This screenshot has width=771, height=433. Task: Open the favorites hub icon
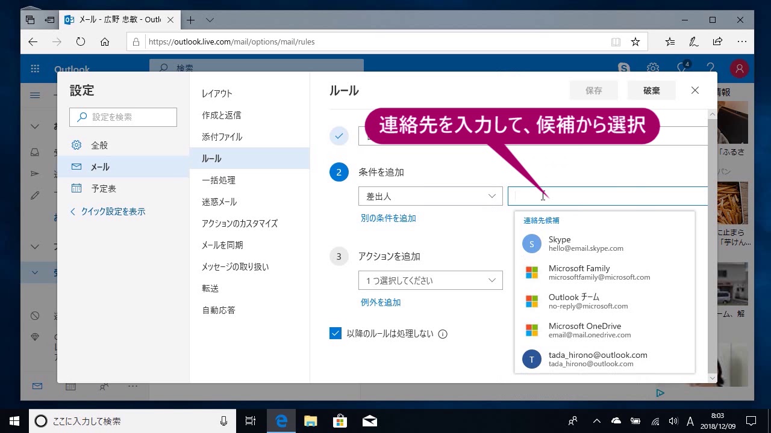coord(670,42)
